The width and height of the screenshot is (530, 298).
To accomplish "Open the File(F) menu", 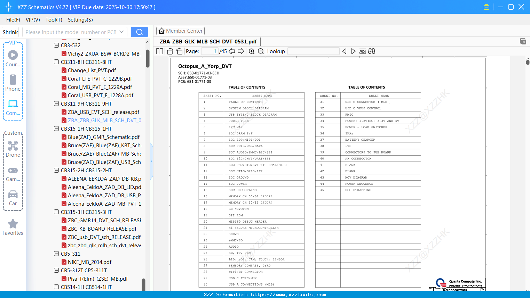I will click(x=13, y=20).
